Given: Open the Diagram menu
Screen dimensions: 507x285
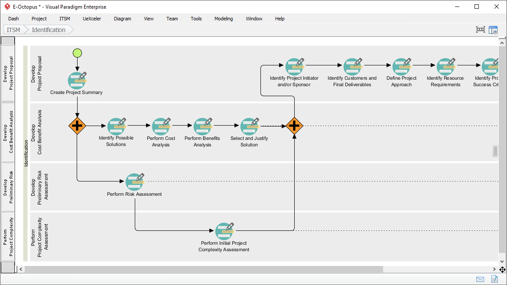Looking at the screenshot, I should coord(122,19).
